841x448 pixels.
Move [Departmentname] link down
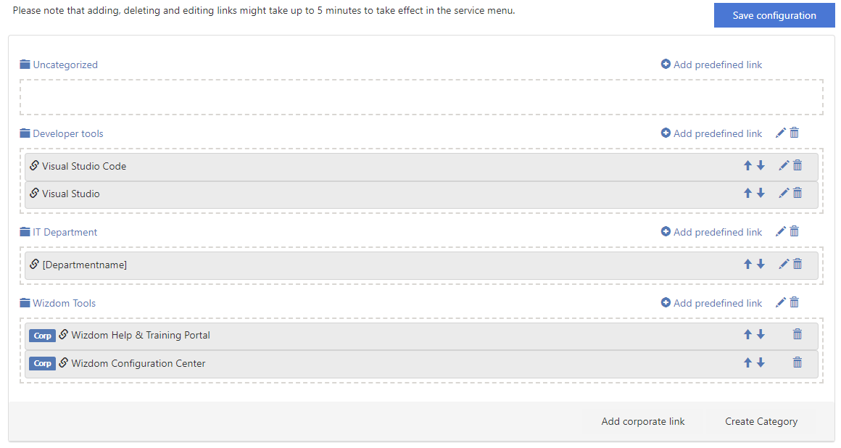pyautogui.click(x=761, y=264)
